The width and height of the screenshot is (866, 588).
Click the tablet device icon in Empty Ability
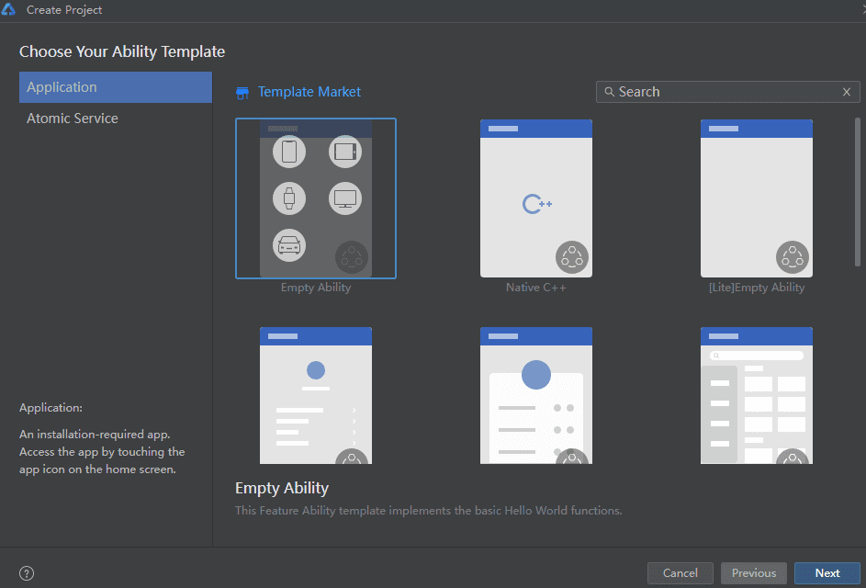(x=345, y=152)
